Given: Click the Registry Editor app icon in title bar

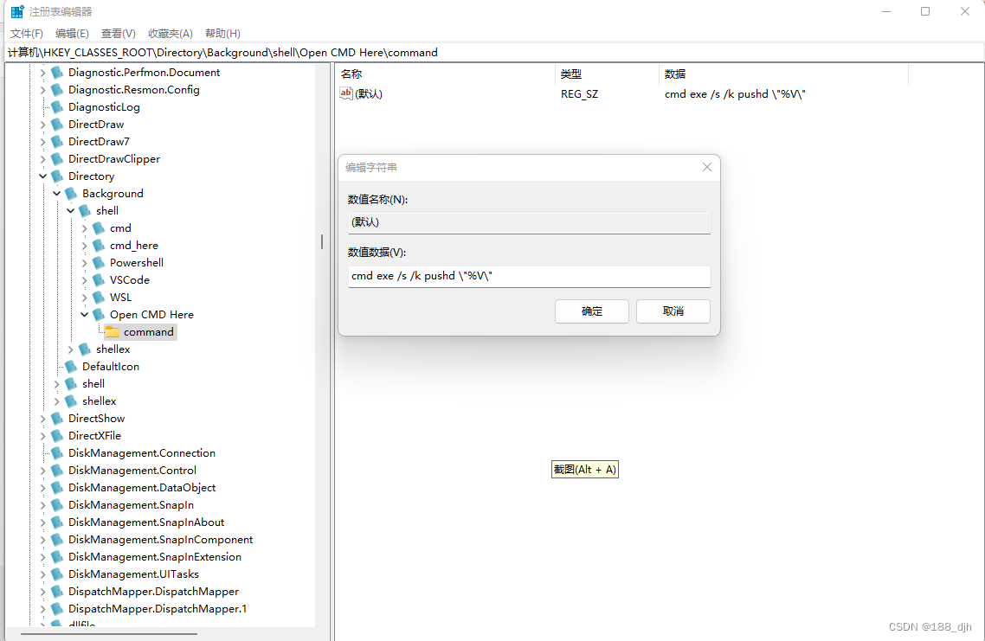Looking at the screenshot, I should pyautogui.click(x=17, y=11).
